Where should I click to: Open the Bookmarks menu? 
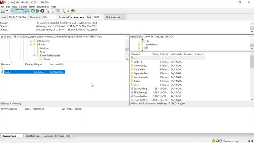[43, 6]
